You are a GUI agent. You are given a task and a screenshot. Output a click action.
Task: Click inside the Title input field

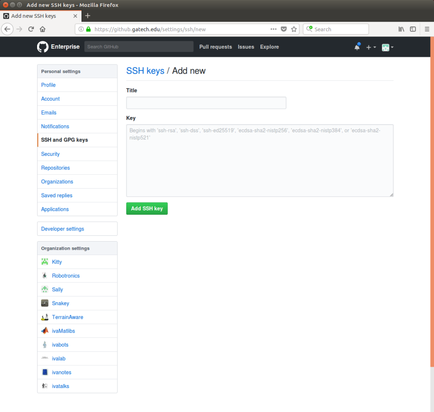(206, 103)
